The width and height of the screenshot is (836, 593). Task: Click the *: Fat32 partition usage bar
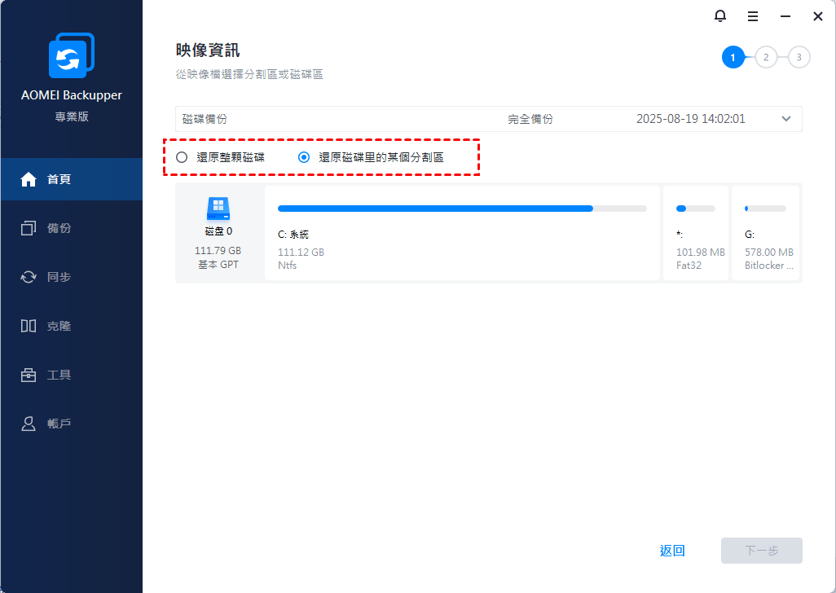point(696,209)
